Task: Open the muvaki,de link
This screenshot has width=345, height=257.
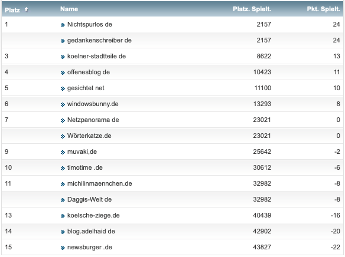Action: 82,151
